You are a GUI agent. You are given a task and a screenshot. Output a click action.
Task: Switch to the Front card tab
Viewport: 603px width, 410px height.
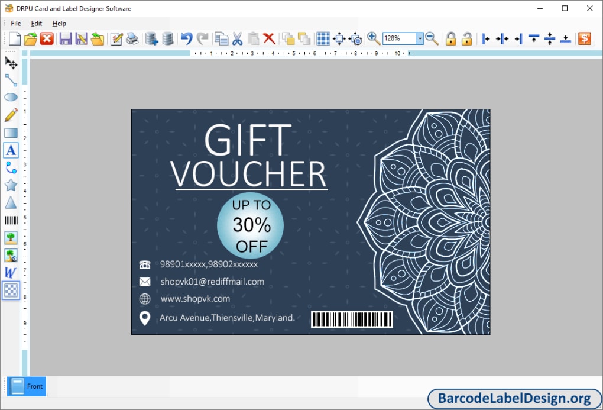pos(27,386)
